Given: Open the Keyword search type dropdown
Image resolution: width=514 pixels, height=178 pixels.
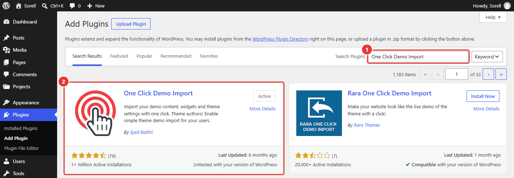Looking at the screenshot, I should coord(487,57).
